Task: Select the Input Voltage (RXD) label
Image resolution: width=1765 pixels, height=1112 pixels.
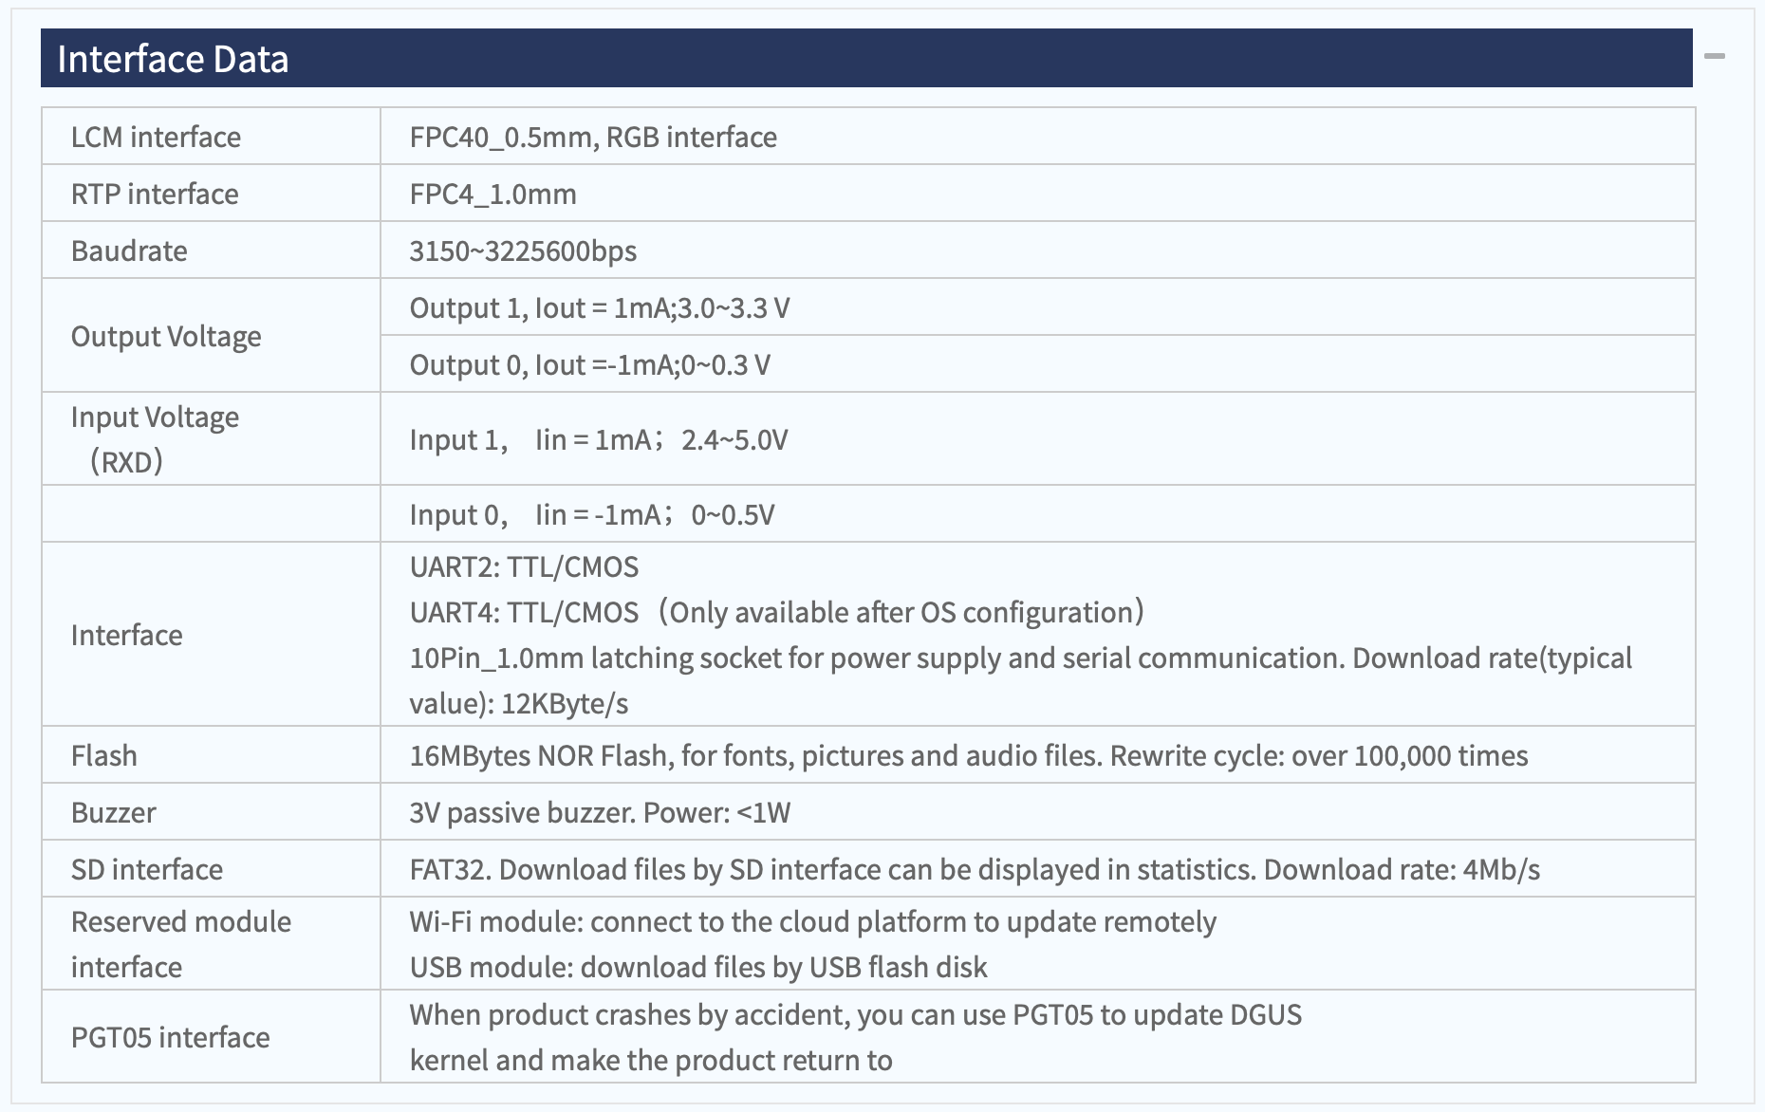Action: (155, 439)
